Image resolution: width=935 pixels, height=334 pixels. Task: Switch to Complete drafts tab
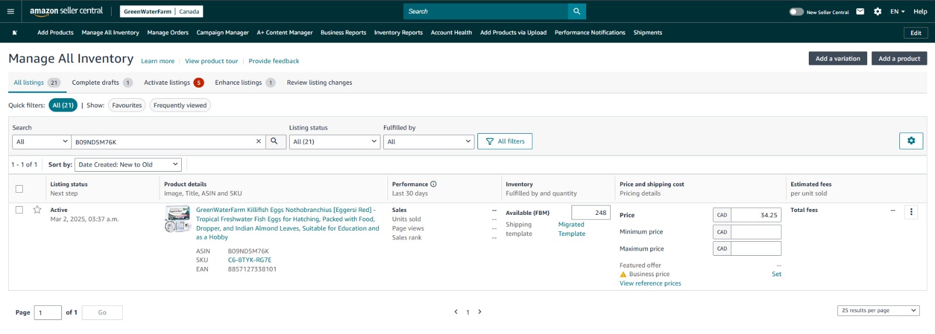pyautogui.click(x=102, y=82)
